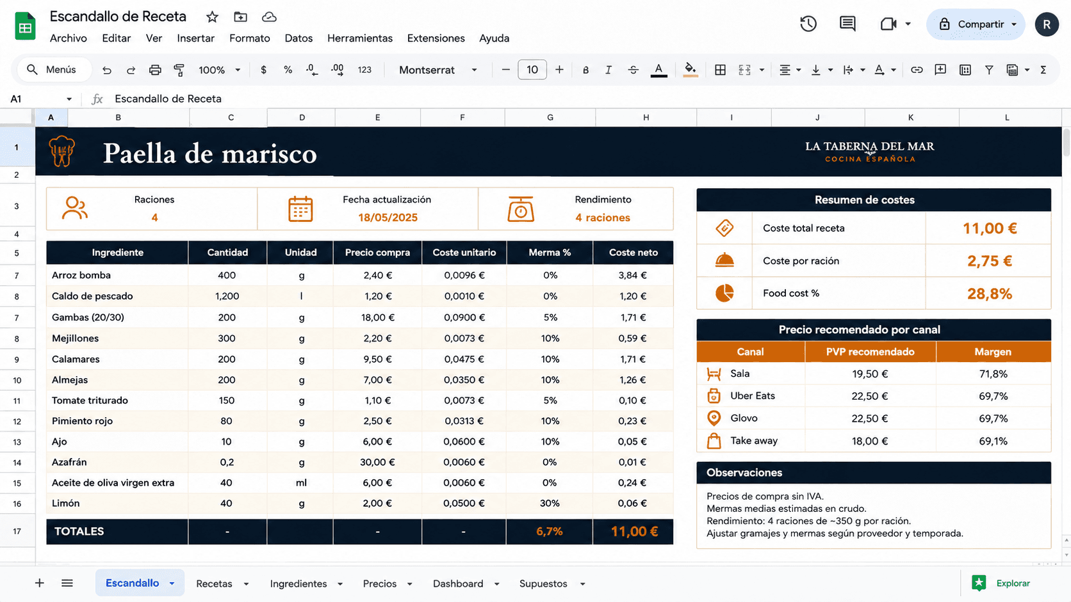Open the borders tool
The height and width of the screenshot is (602, 1071).
720,70
